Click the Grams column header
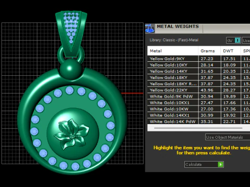Screen dimensions: 250x187 (209, 51)
